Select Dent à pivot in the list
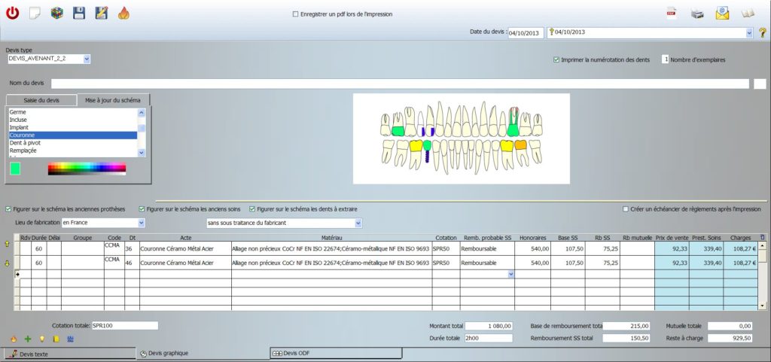The width and height of the screenshot is (771, 362). [73, 143]
